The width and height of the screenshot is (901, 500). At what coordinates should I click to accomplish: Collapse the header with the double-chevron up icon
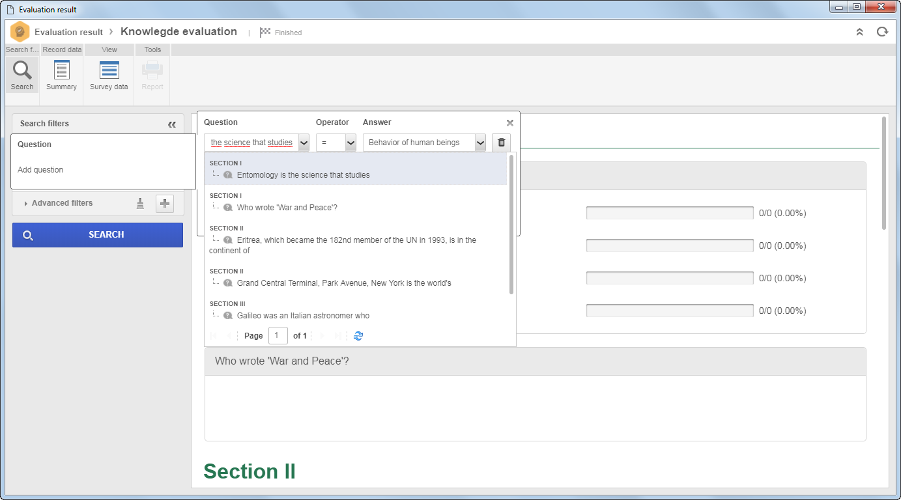click(859, 32)
